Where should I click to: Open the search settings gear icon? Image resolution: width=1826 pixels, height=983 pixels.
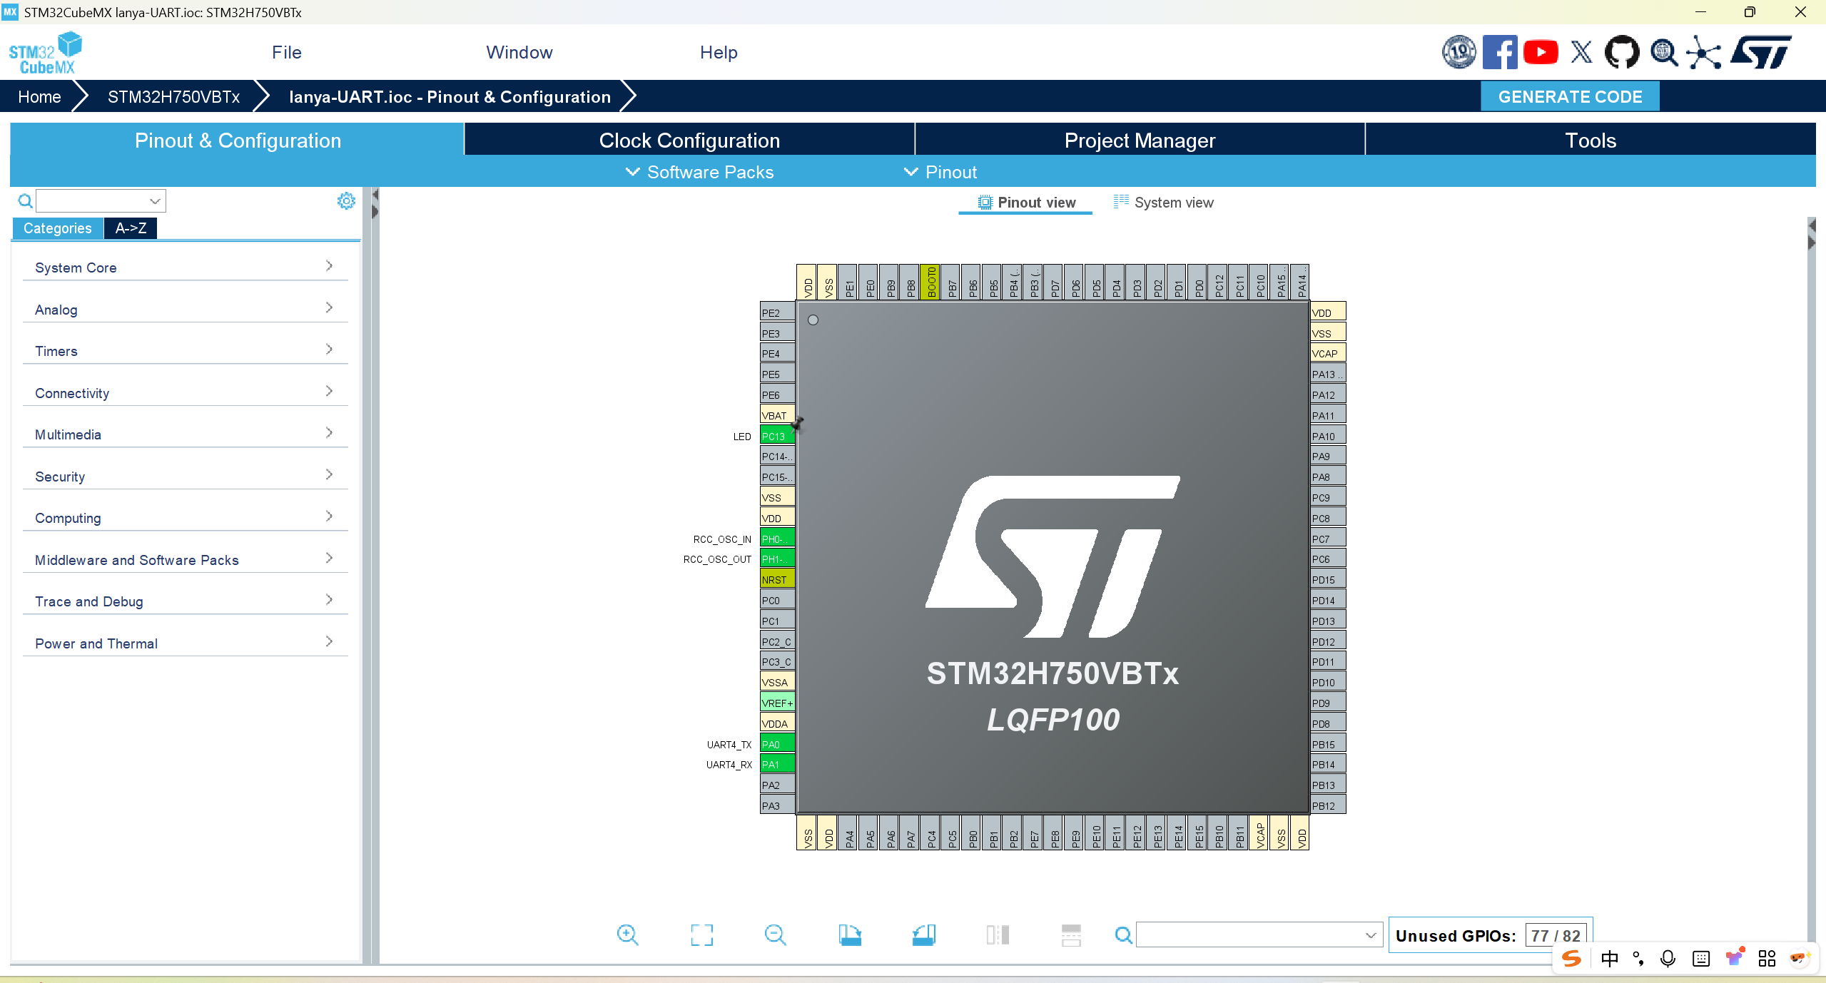coord(345,200)
